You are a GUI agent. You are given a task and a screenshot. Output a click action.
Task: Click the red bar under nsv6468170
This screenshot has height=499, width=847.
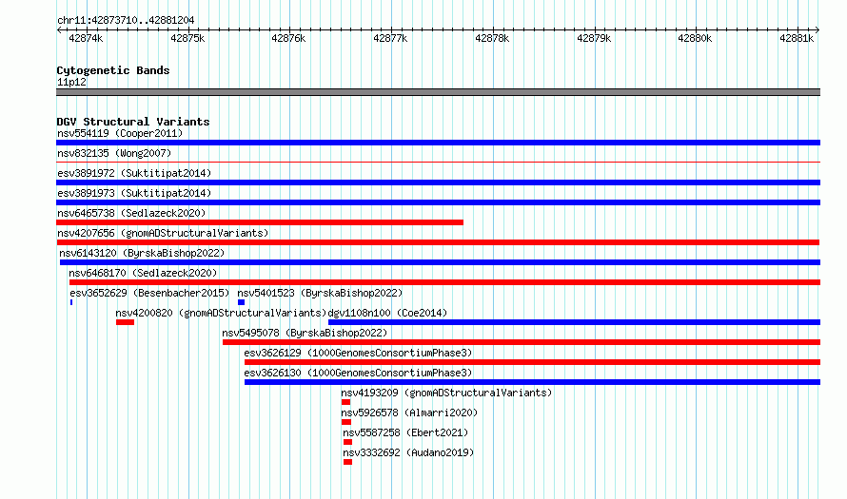point(444,282)
